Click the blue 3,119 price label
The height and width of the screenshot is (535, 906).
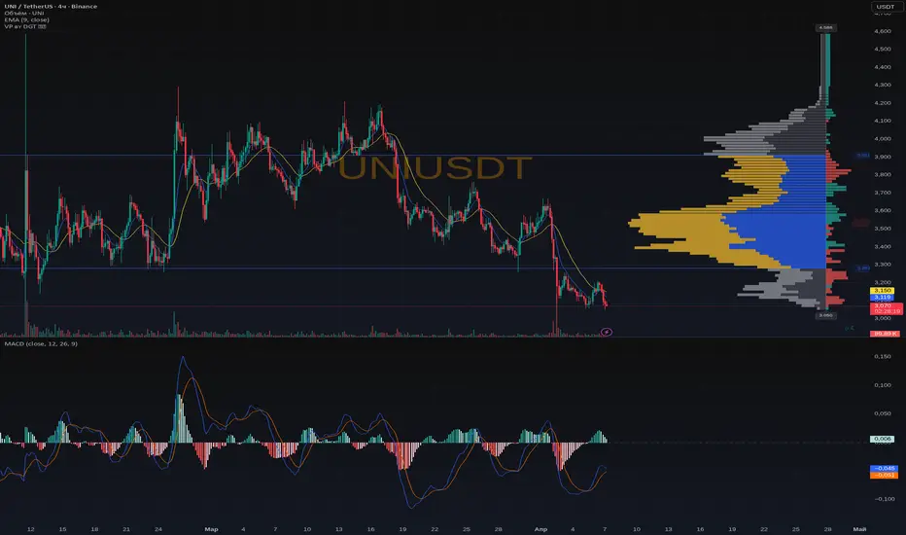click(883, 297)
